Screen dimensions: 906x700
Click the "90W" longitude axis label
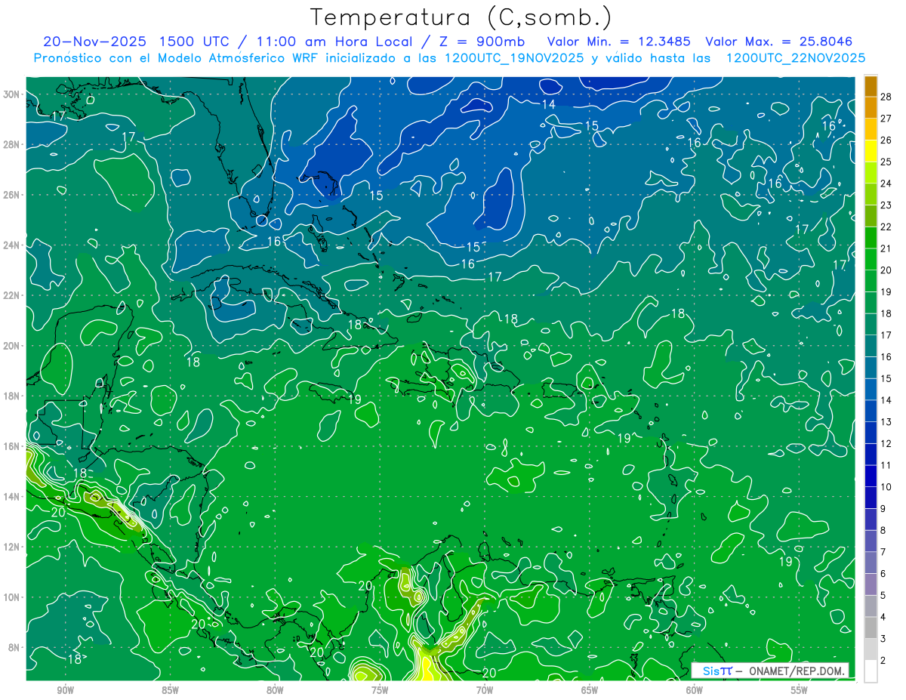click(65, 690)
